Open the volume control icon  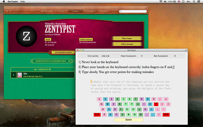(165, 2)
